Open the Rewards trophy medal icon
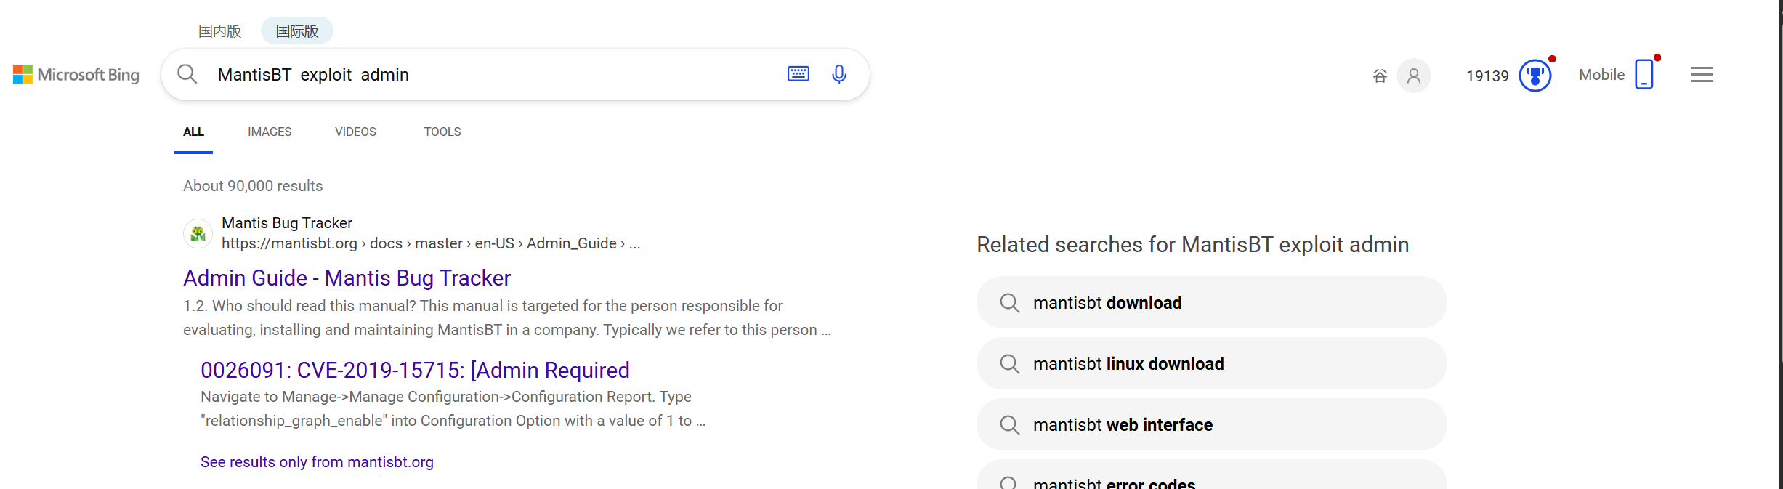The width and height of the screenshot is (1783, 489). click(1535, 76)
